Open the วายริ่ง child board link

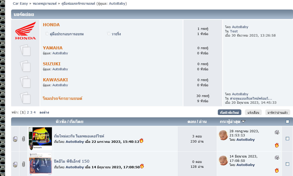[x=116, y=34]
